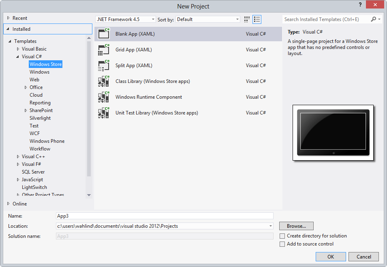Select the LightSwitch category
This screenshot has width=387, height=267.
pyautogui.click(x=34, y=187)
